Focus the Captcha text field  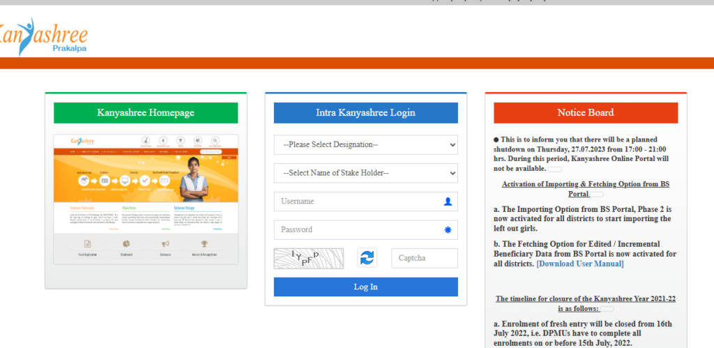click(x=425, y=258)
